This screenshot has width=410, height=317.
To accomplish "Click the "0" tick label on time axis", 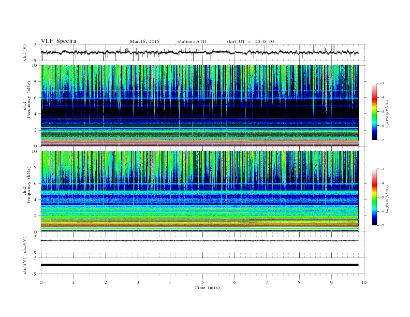I will pos(41,282).
